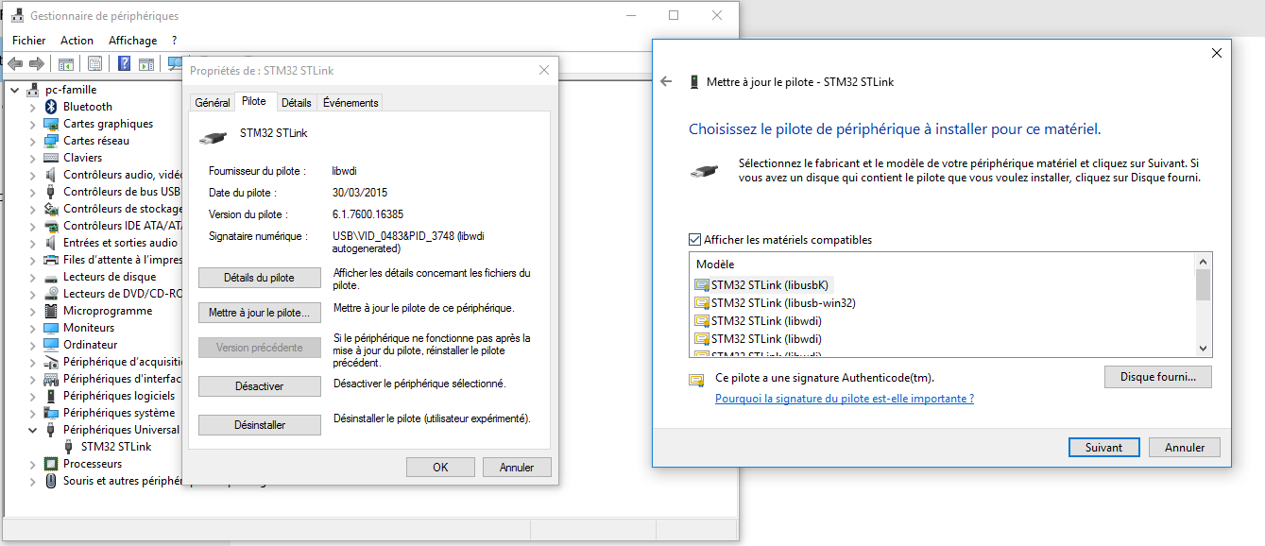Select STM32 STLink (libusbK) in model list
1265x546 pixels.
coord(763,285)
